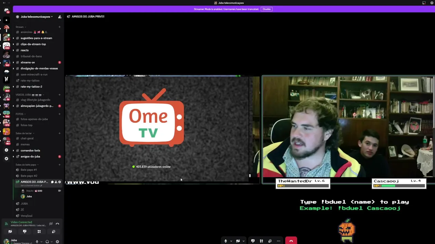Image resolution: width=435 pixels, height=244 pixels.
Task: Click plus to create channel in Stream category
Action: click(x=59, y=27)
